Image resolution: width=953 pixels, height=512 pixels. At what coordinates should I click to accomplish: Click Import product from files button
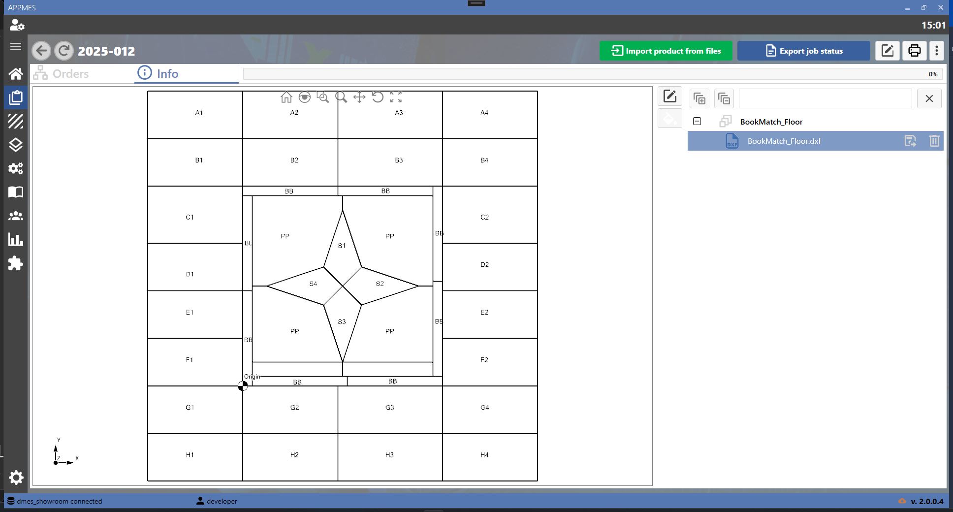[666, 51]
